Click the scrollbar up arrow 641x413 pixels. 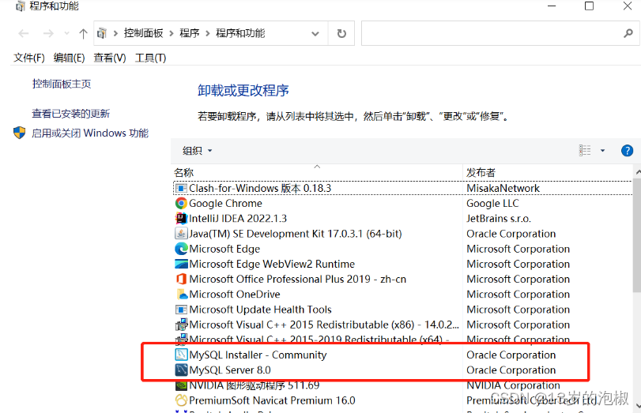(x=638, y=172)
